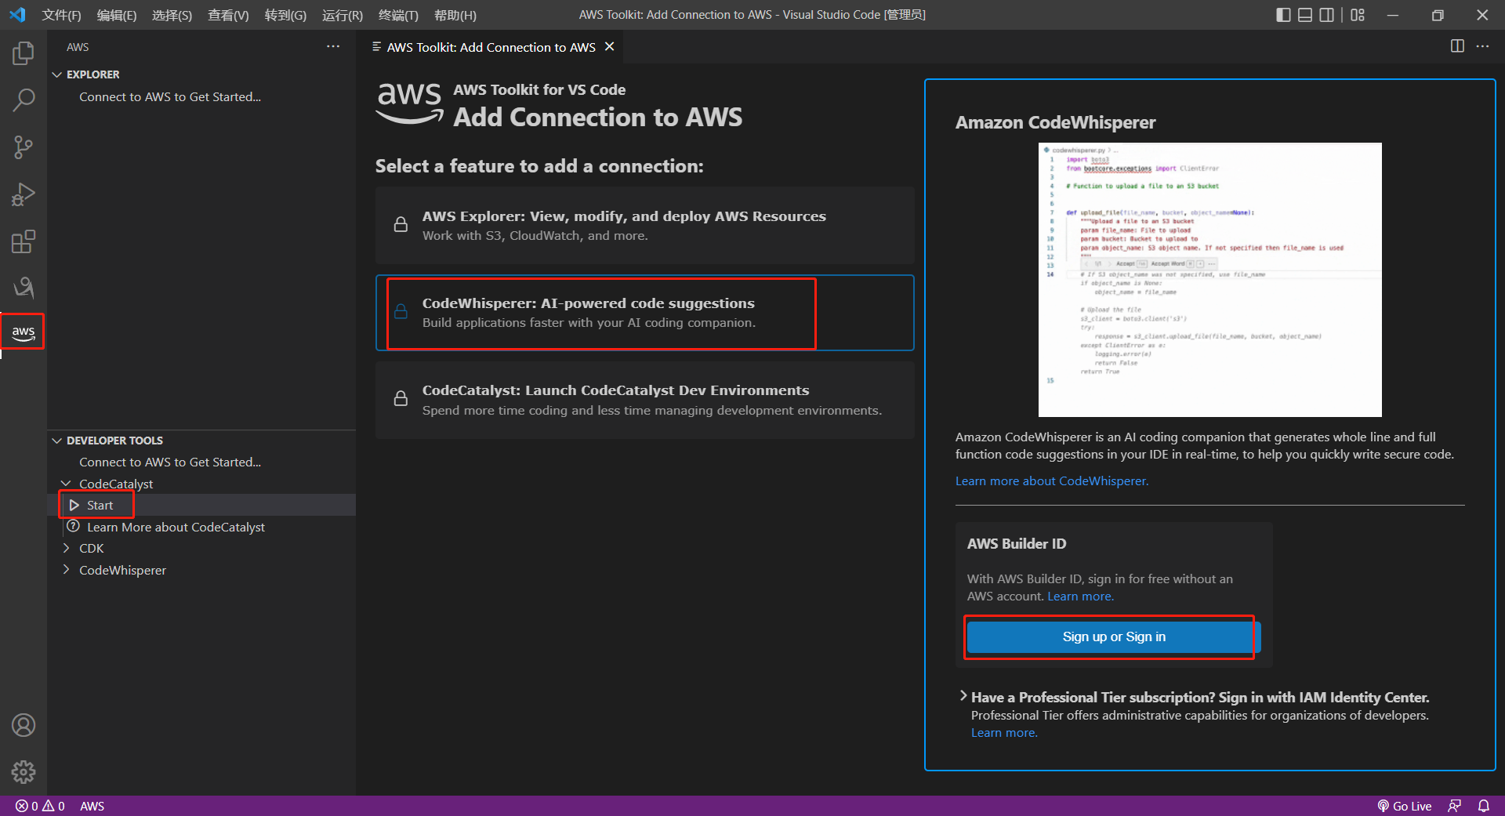Click the notifications bell in status bar
The height and width of the screenshot is (816, 1505).
pyautogui.click(x=1483, y=806)
